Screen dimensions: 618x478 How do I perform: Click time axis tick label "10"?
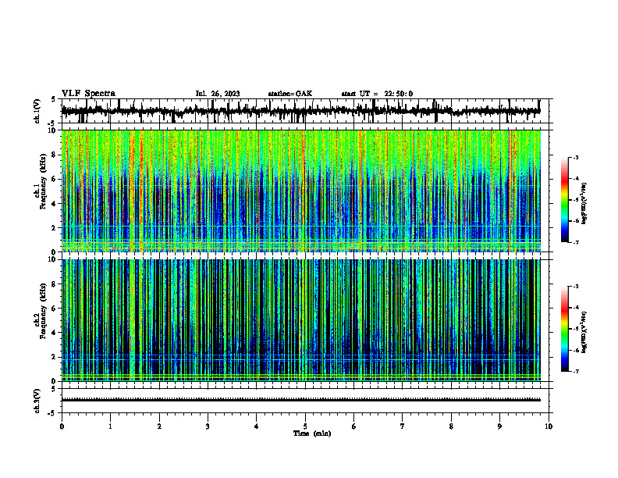549,426
